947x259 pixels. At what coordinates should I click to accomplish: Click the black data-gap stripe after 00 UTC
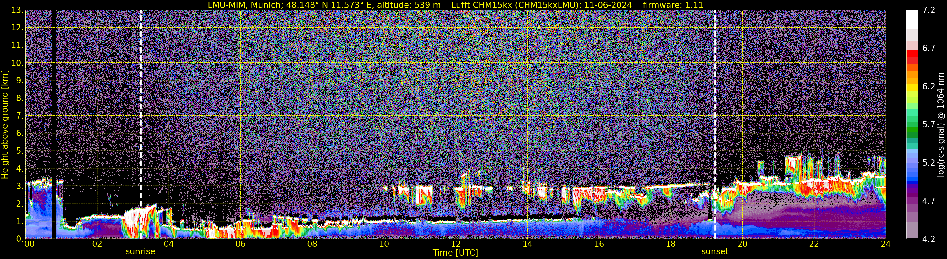[x=54, y=124]
